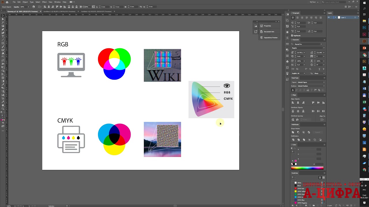Open the Sharp anti-aliasing dropdown
The height and width of the screenshot is (207, 369).
tap(319, 73)
